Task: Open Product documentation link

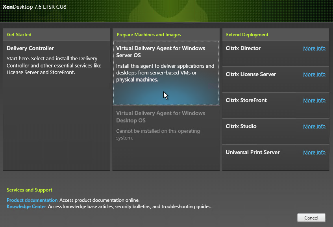Action: (32, 200)
